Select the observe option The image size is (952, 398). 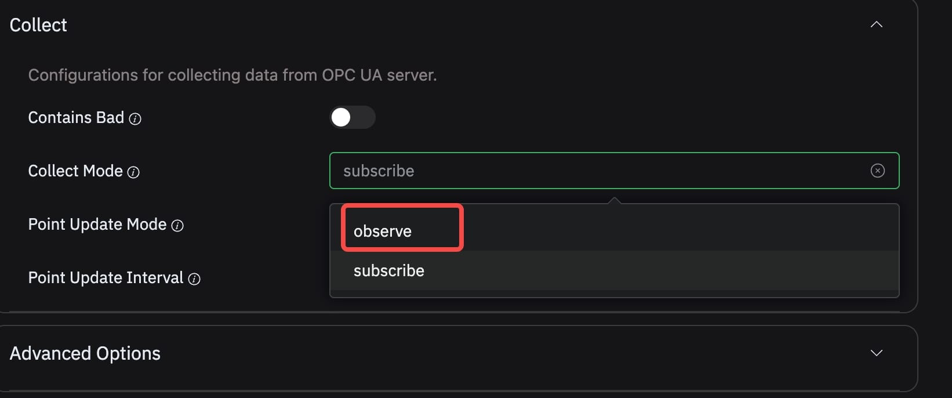[383, 231]
